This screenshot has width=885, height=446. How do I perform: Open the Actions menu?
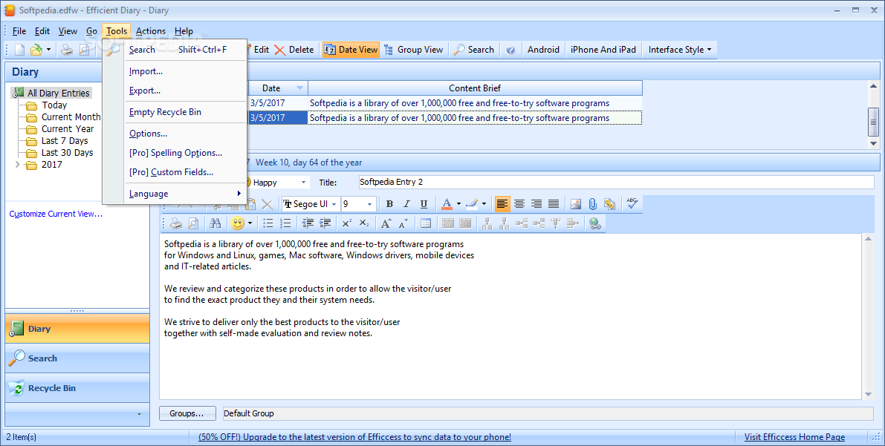point(151,31)
